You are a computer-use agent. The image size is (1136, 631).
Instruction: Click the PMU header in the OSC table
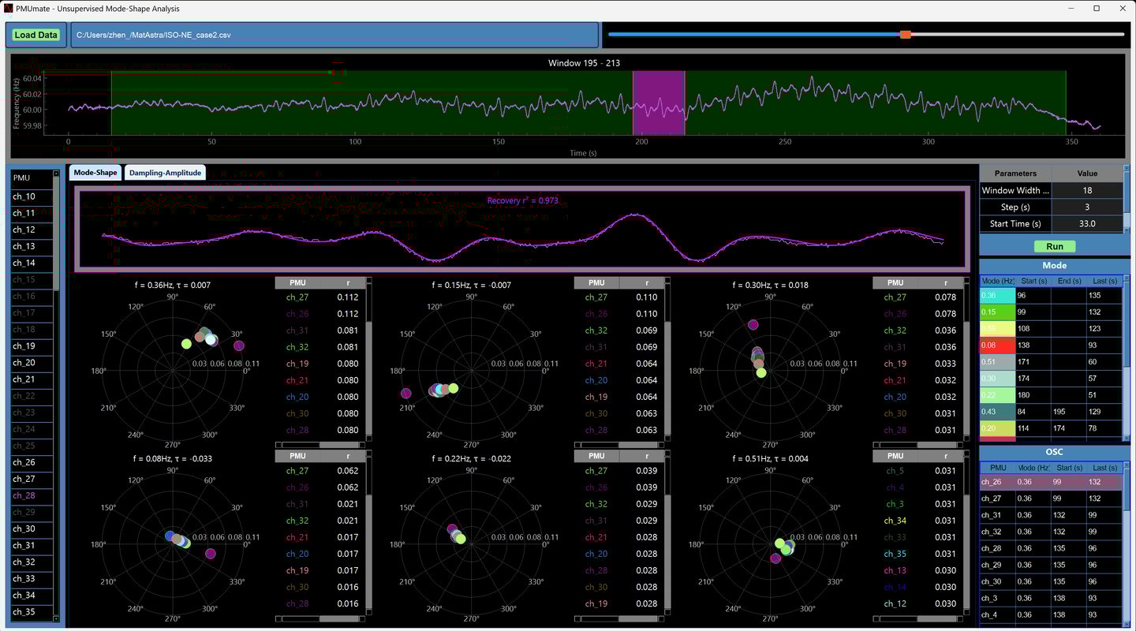[x=998, y=468]
